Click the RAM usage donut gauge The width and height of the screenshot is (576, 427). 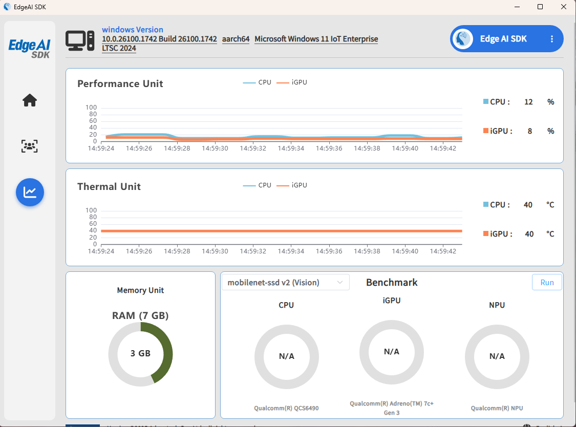coord(140,354)
